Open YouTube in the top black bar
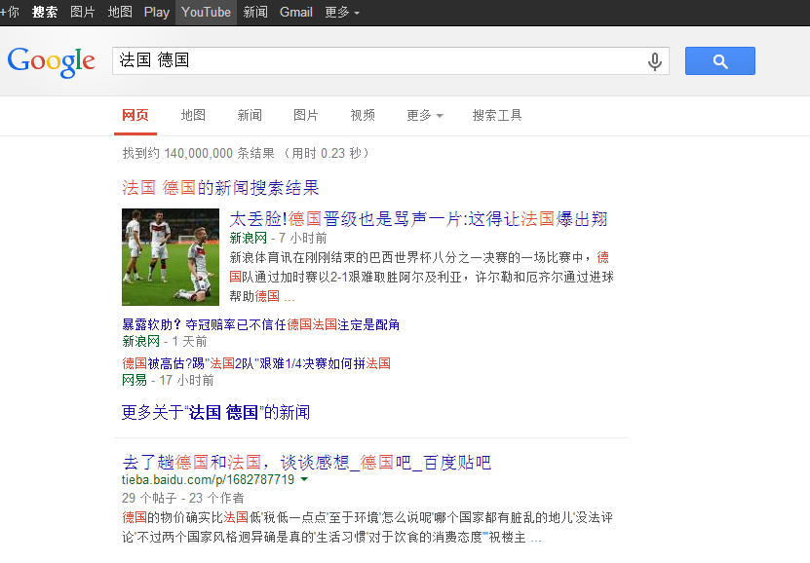 tap(206, 12)
